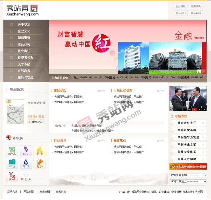Screen dimensions: 211x200
Task: Select the 电力 lightning bolt icon
Action: point(26,151)
